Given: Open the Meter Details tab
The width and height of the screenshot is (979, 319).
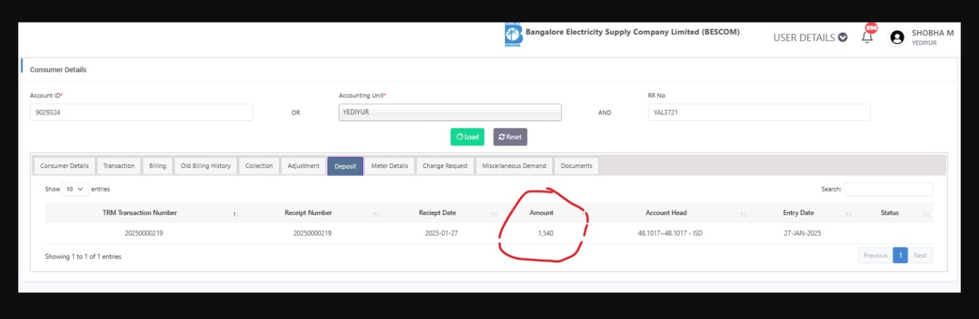Looking at the screenshot, I should [389, 166].
